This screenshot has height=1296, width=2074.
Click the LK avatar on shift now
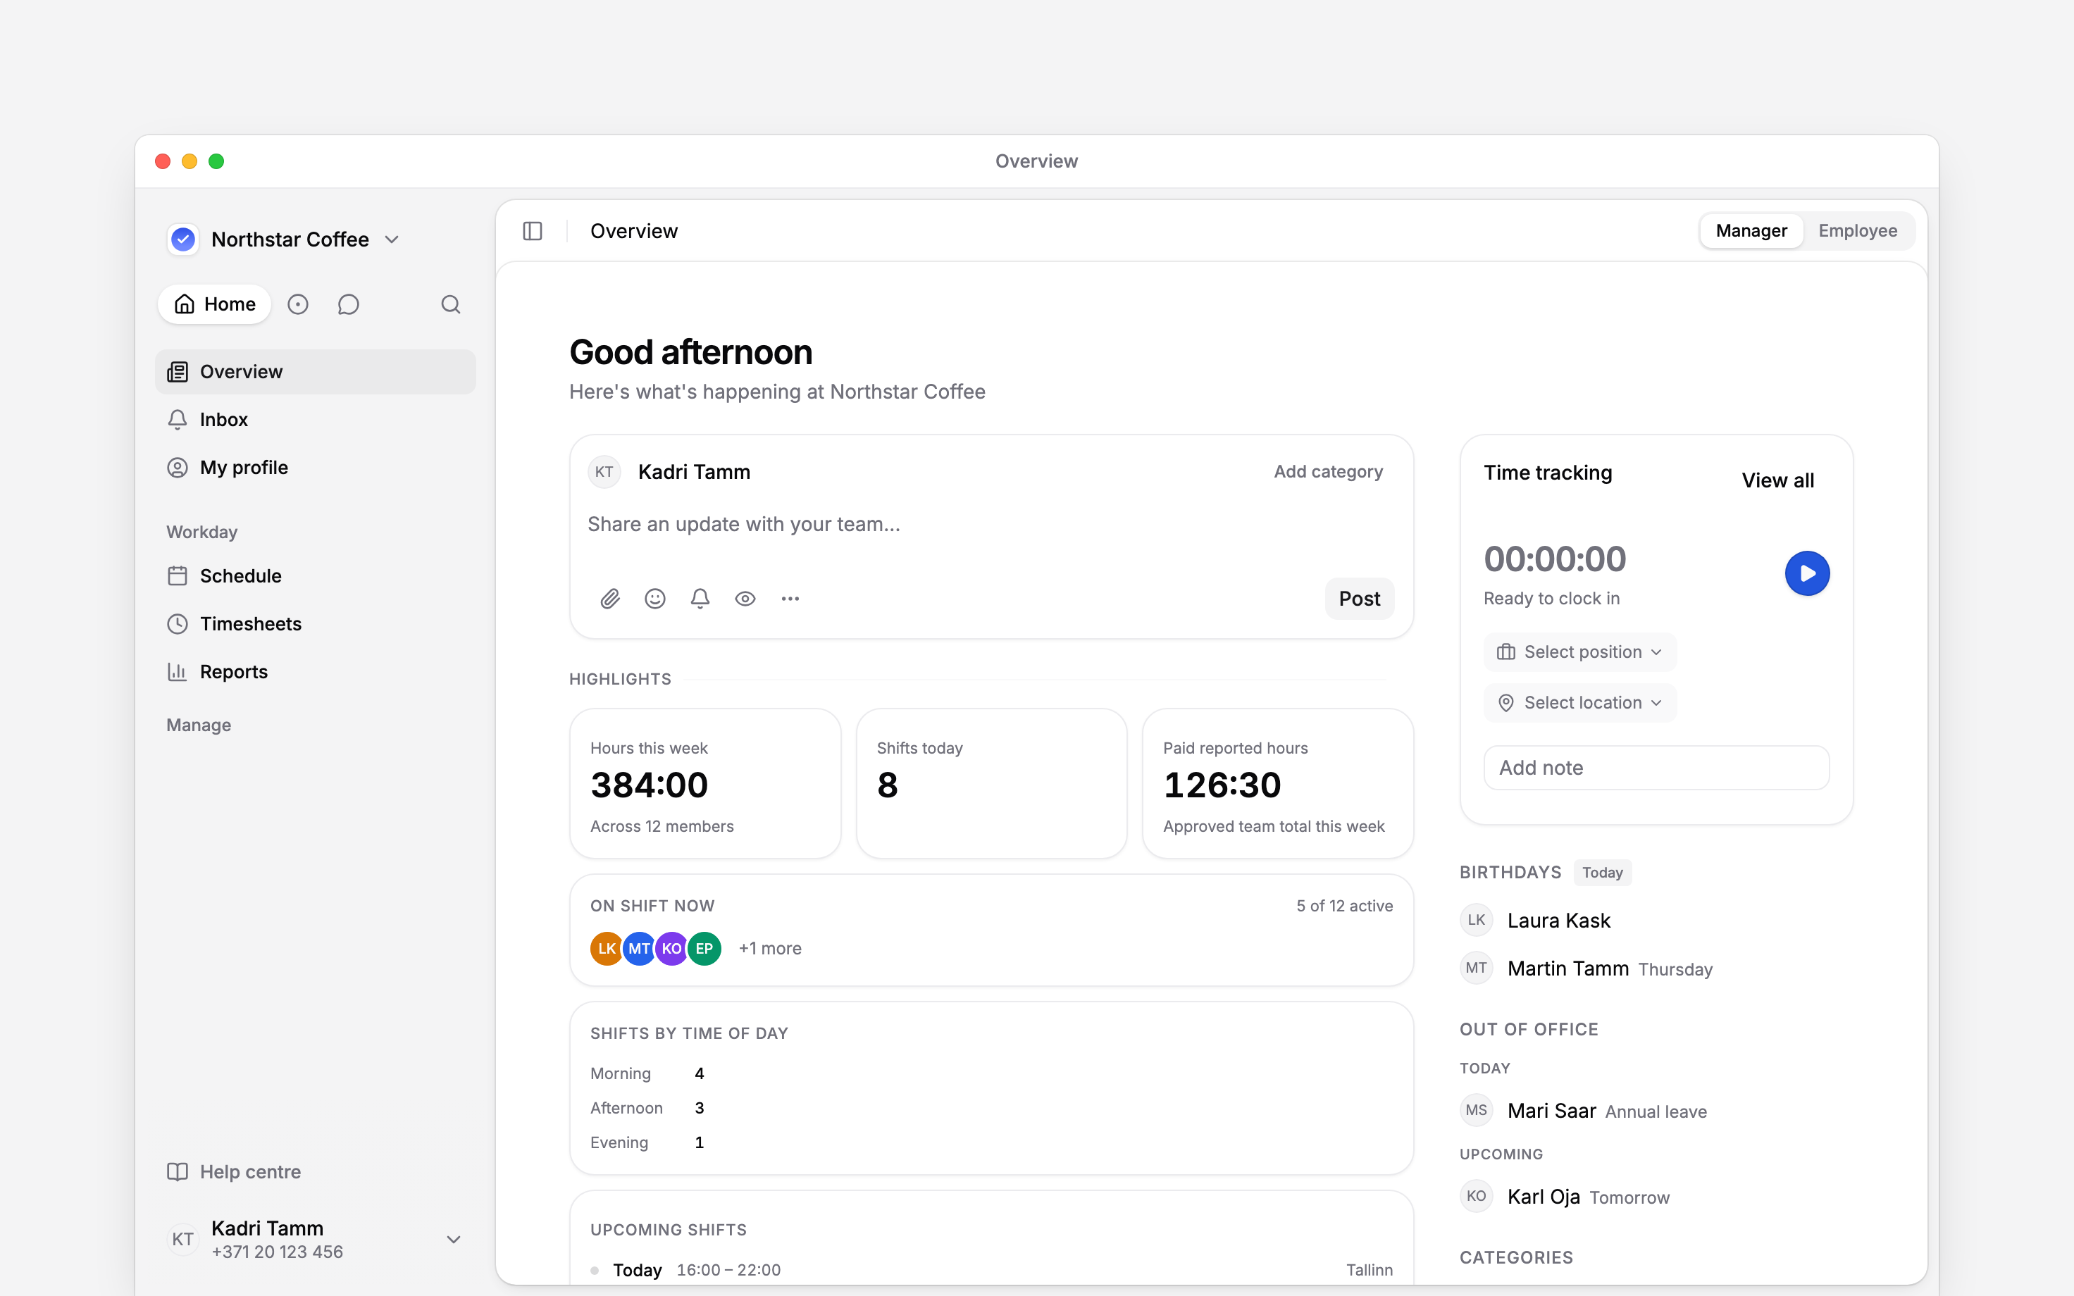pyautogui.click(x=607, y=948)
